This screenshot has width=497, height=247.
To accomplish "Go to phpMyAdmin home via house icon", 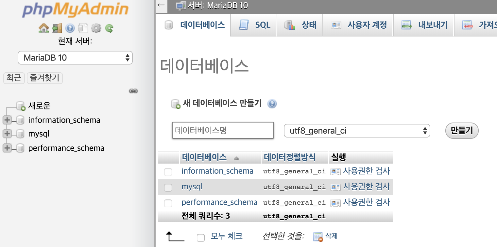I will point(43,28).
